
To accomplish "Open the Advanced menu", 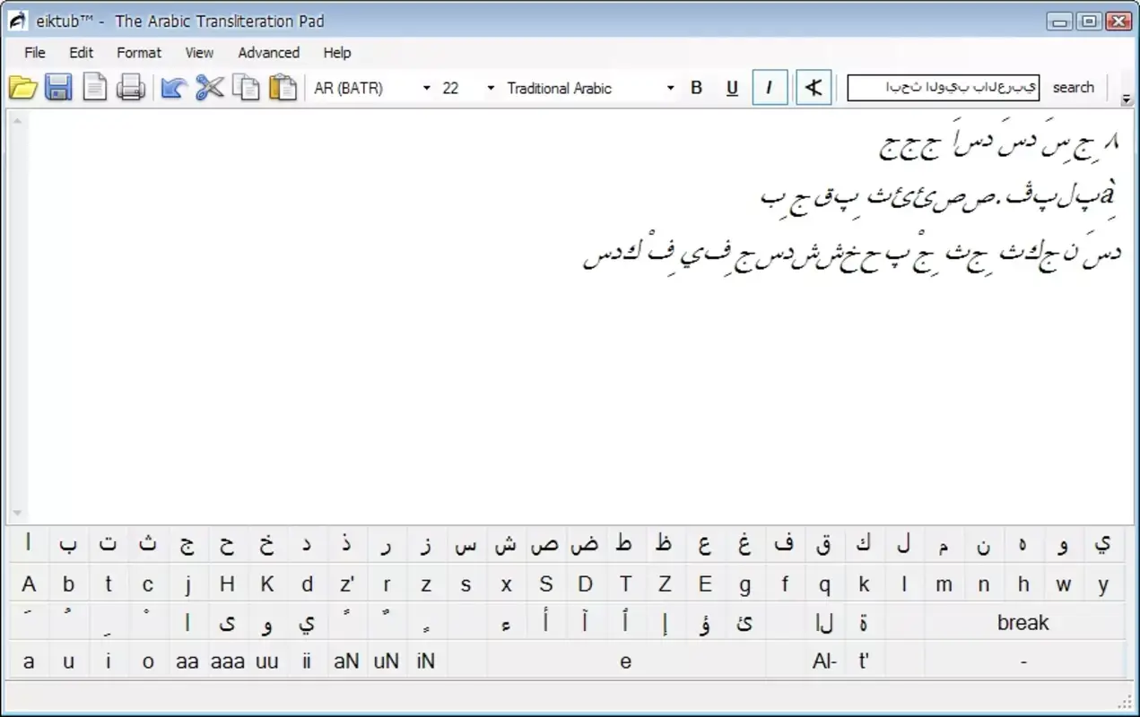I will (x=268, y=53).
